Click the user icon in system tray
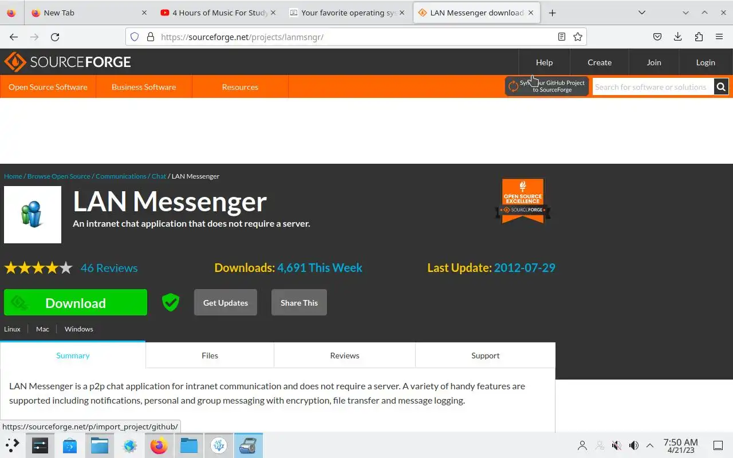The image size is (733, 458). [x=582, y=445]
